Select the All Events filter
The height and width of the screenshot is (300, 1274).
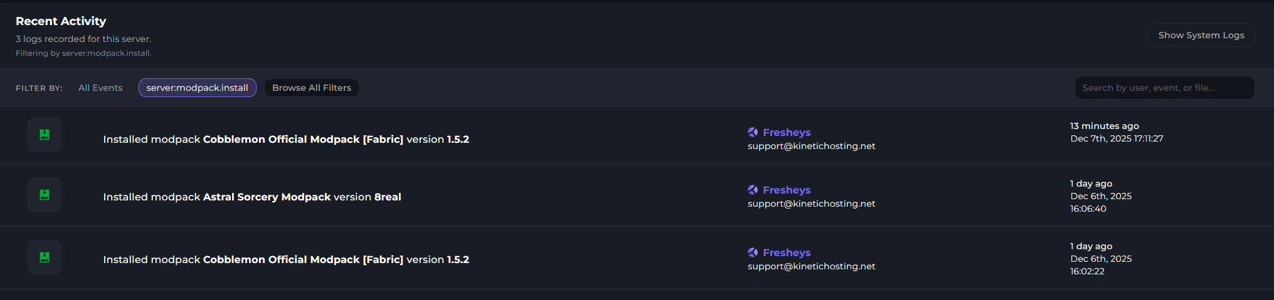(x=100, y=88)
